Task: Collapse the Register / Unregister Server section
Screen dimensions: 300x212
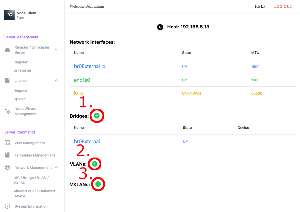Action: (x=56, y=50)
